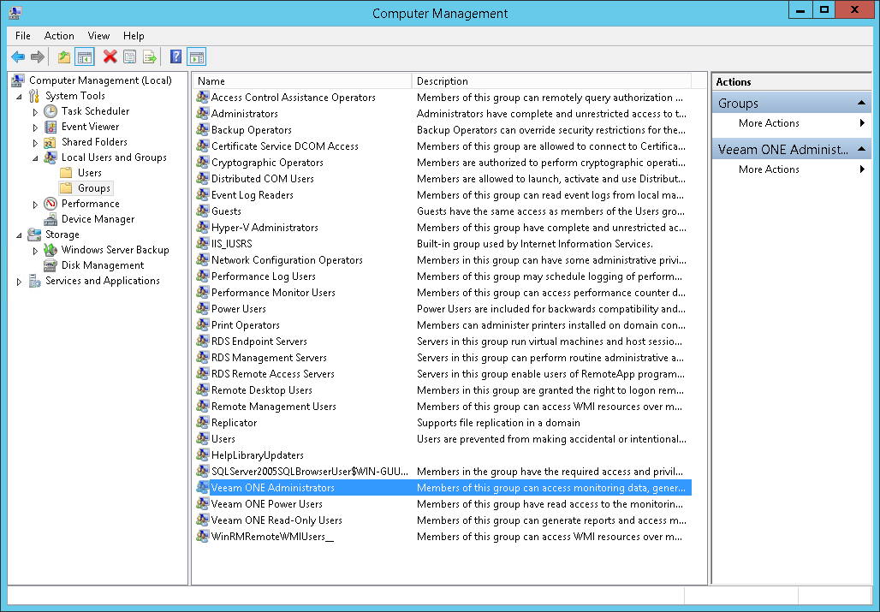Select the Veeam ONE Power Users row
Screen dimensions: 880x612
click(x=443, y=504)
